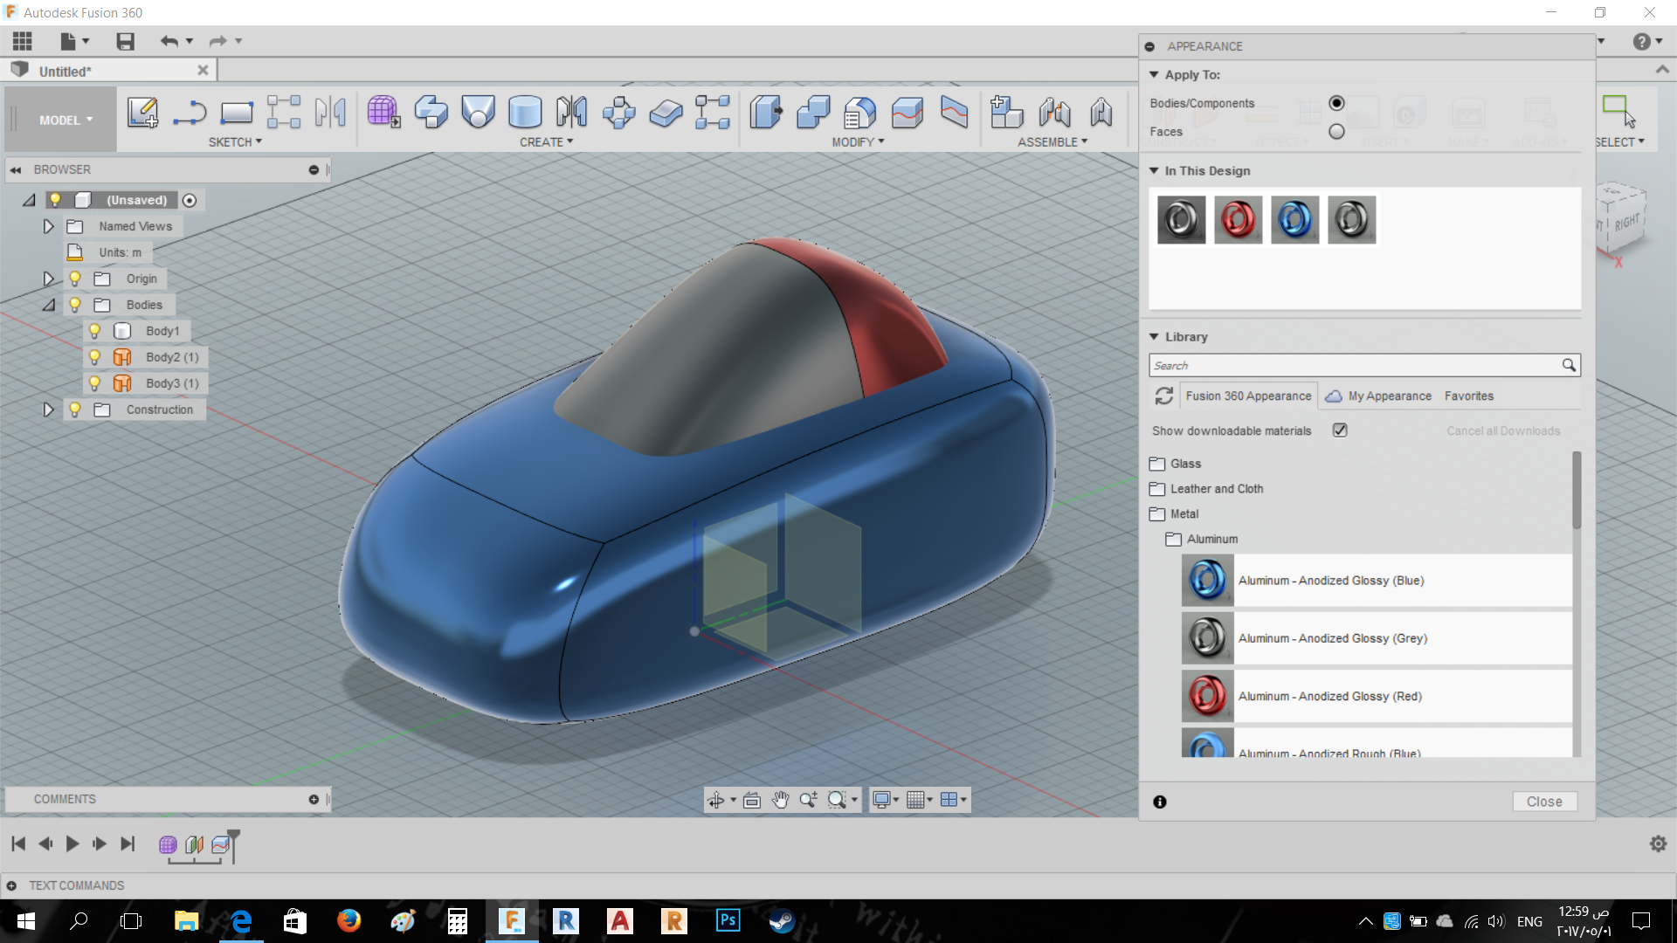Screen dimensions: 1677x943
Task: Click the red swatch in This Design
Action: [x=1238, y=219]
